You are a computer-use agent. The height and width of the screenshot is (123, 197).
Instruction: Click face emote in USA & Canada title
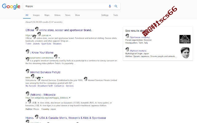[x=37, y=117]
